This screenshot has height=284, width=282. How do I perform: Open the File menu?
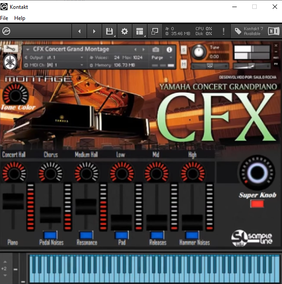click(4, 18)
